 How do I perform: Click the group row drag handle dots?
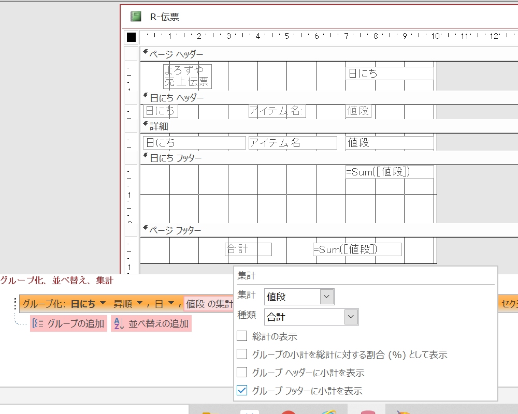click(15, 304)
